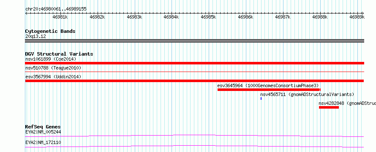Open the esv3567994 (Uddin2014) variant label
The height and width of the screenshot is (152, 376).
pyautogui.click(x=53, y=77)
